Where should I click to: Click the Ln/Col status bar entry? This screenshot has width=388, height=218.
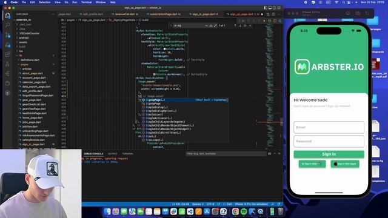tap(181, 204)
